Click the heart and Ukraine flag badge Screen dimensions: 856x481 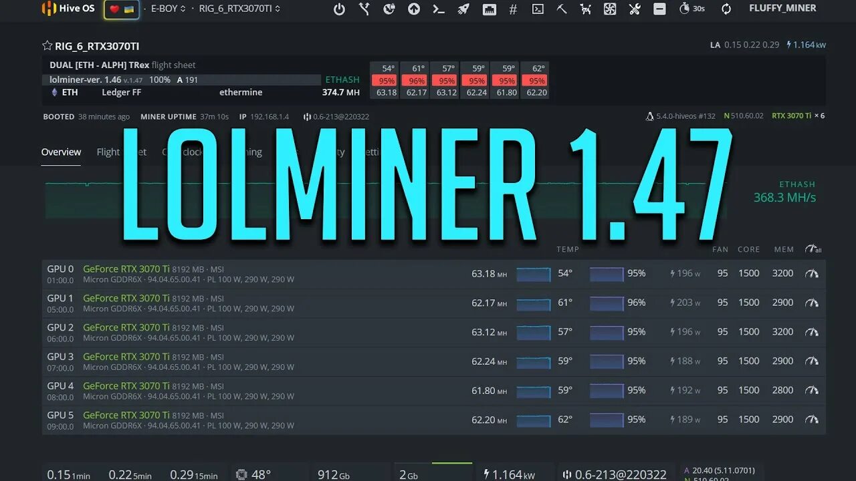pyautogui.click(x=122, y=9)
